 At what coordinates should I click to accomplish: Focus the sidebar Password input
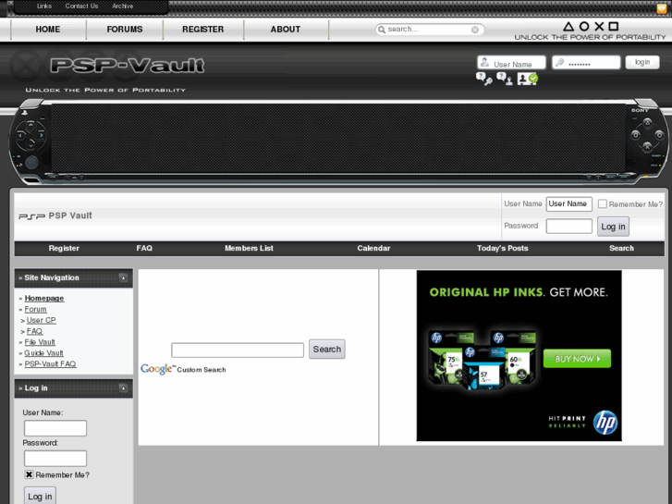point(55,459)
